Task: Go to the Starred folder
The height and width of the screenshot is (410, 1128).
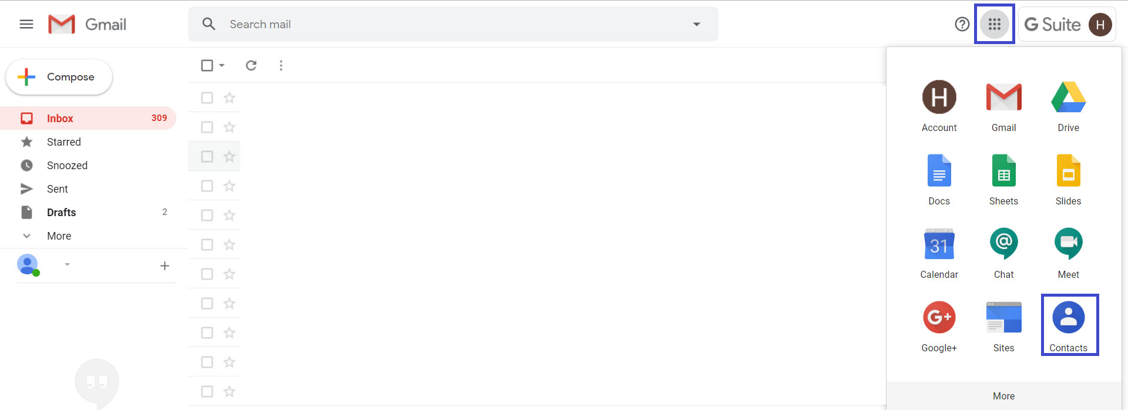Action: click(x=63, y=142)
